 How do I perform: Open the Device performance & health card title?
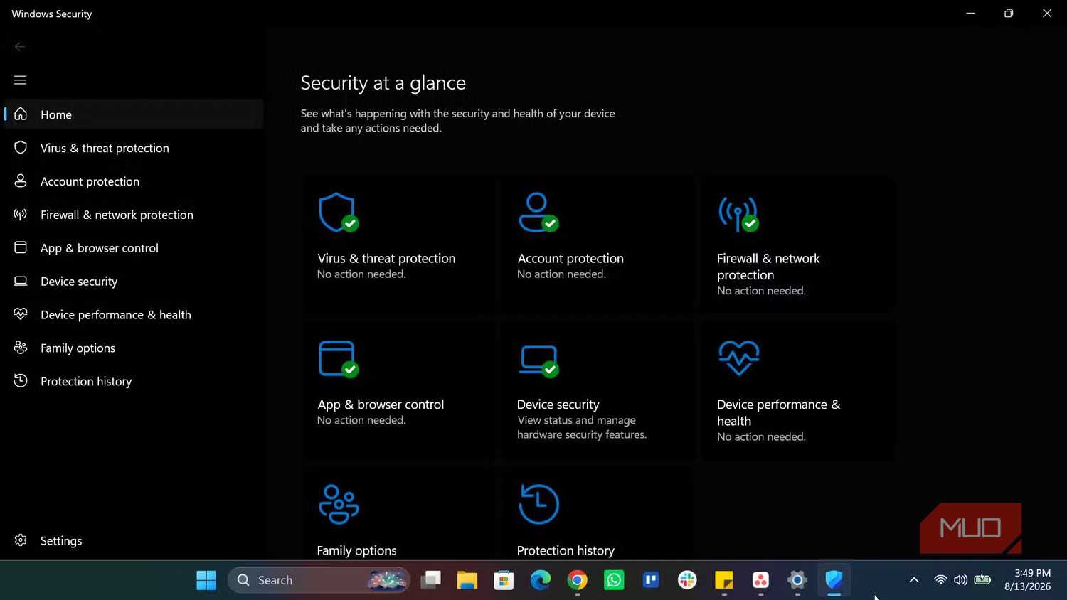coord(779,412)
